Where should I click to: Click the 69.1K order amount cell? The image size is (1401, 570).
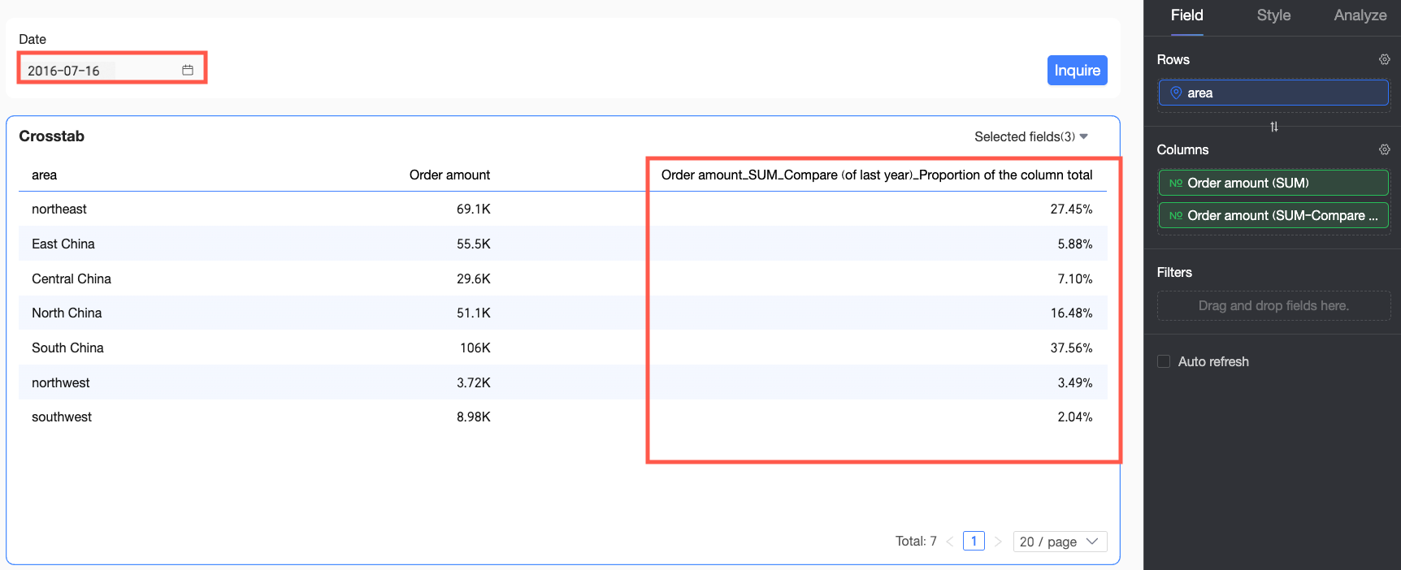(x=473, y=209)
